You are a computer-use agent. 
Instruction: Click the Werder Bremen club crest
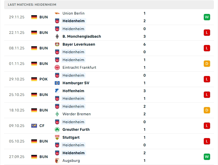click(57, 114)
